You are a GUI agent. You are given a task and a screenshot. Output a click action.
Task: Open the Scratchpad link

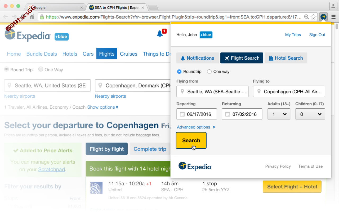click(x=51, y=169)
